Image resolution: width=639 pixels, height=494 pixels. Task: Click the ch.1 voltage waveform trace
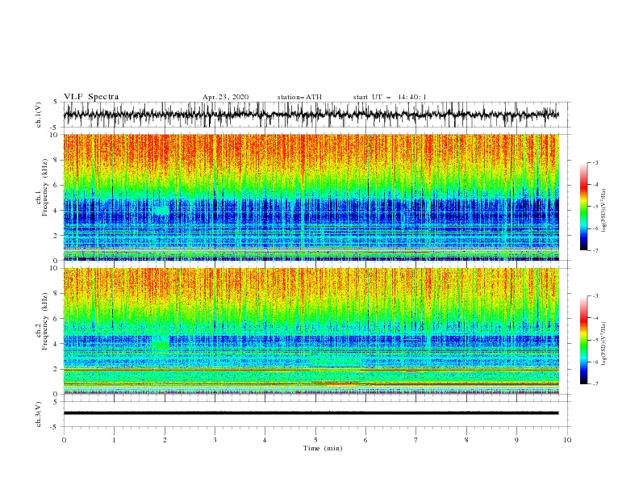click(x=311, y=115)
